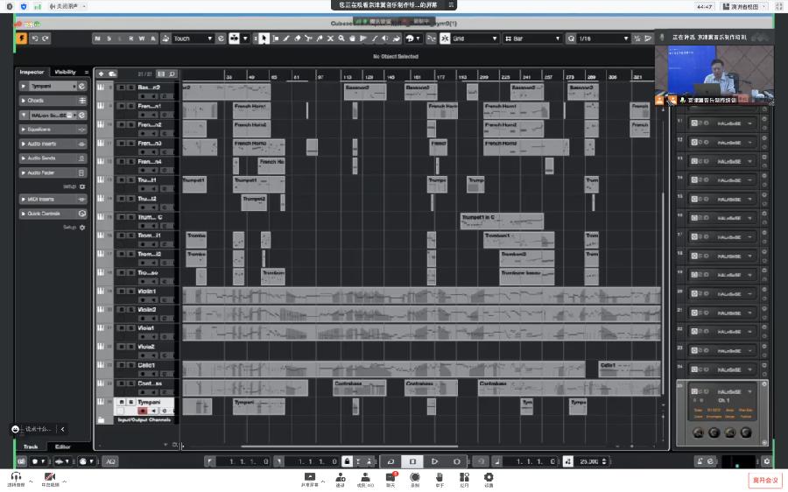Screen dimensions: 788x492
Task: Open the Touch automation mode dropdown
Action: pyautogui.click(x=193, y=39)
